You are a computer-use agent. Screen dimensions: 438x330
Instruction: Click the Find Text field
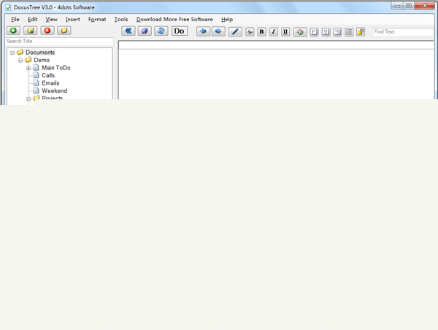(x=403, y=32)
